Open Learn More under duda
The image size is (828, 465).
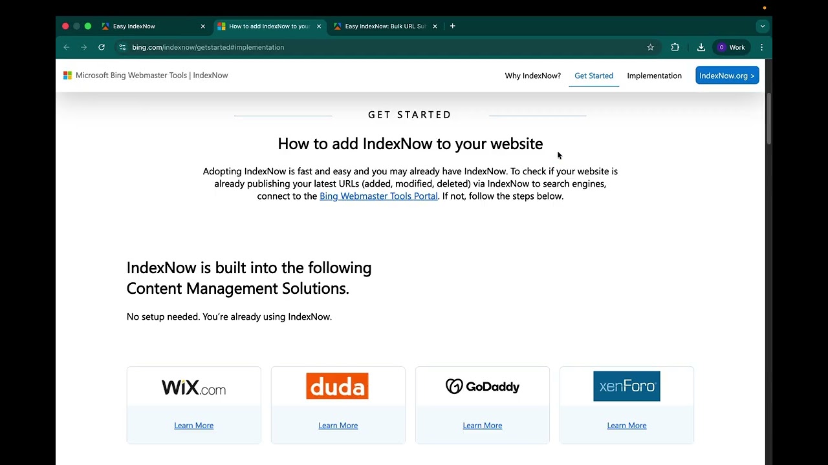[338, 426]
